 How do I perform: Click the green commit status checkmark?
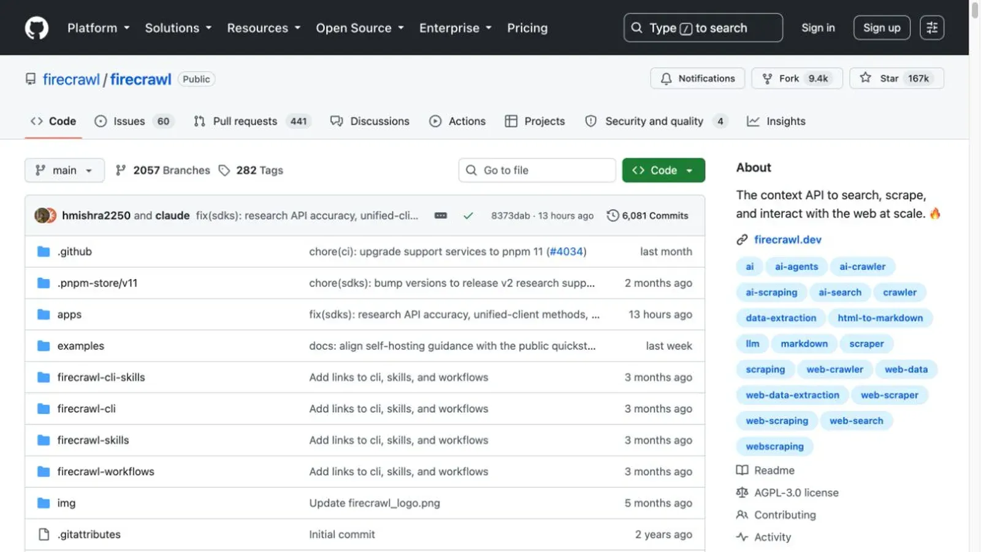468,215
